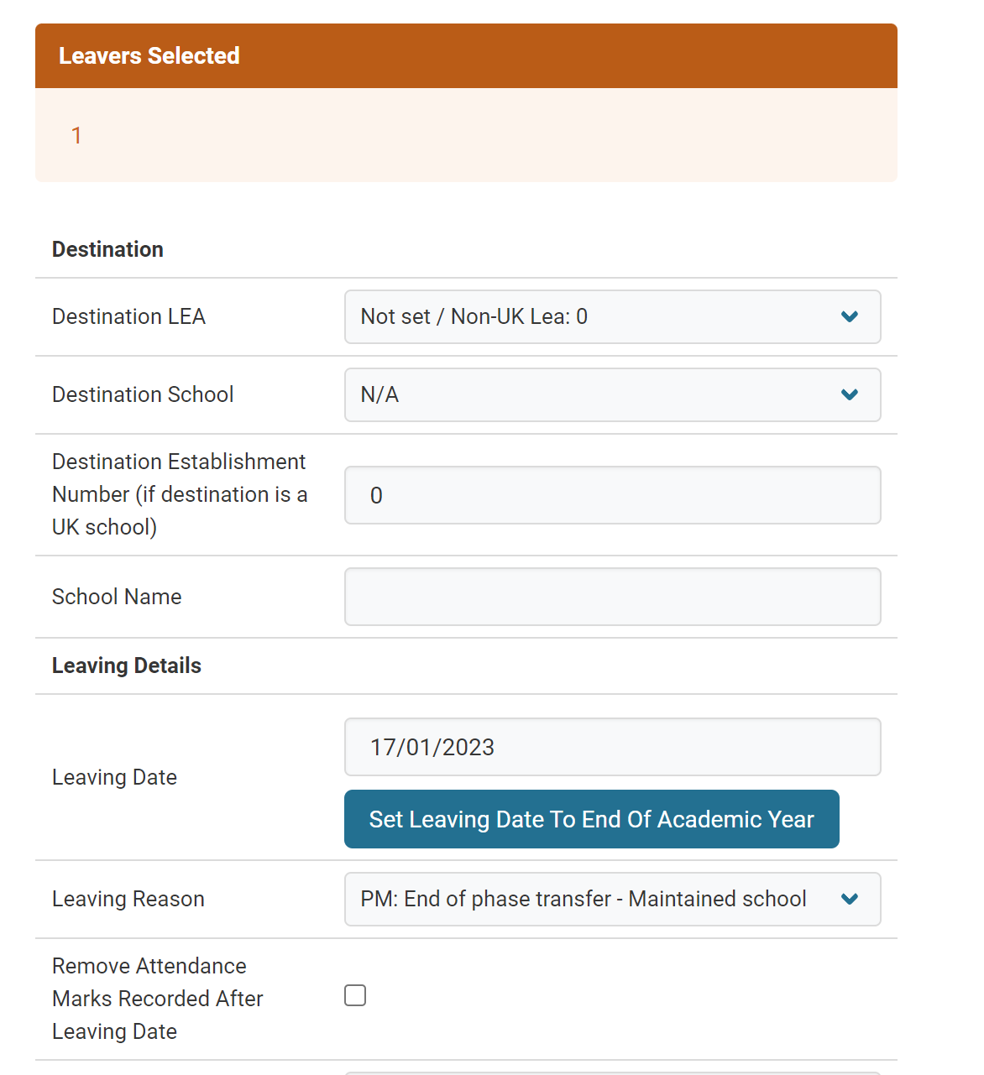Click the Leaving Reason dropdown chevron icon

pos(850,899)
